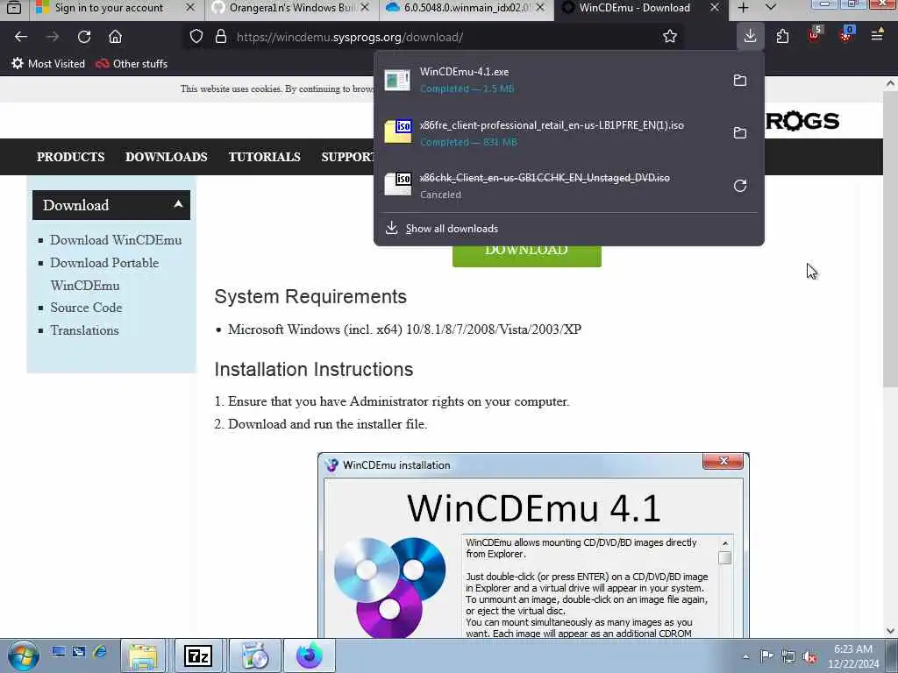Image resolution: width=898 pixels, height=673 pixels.
Task: Close the WinCDEmu - Download tab
Action: pos(715,7)
